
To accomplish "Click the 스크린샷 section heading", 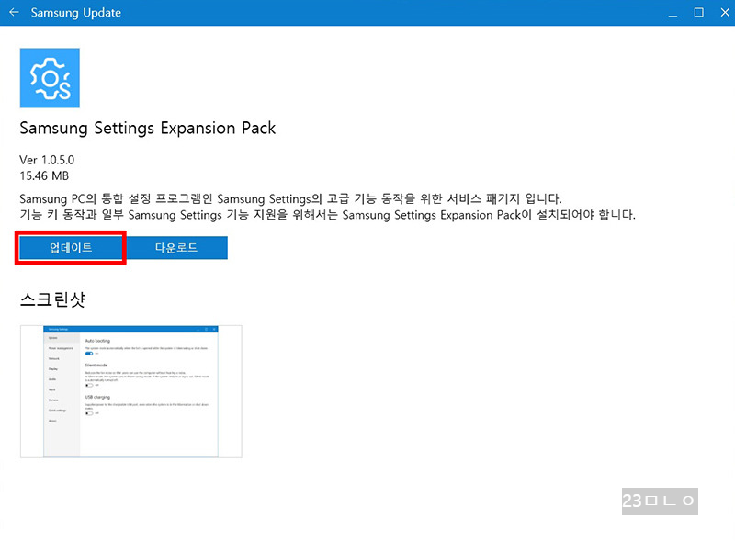I will 52,299.
